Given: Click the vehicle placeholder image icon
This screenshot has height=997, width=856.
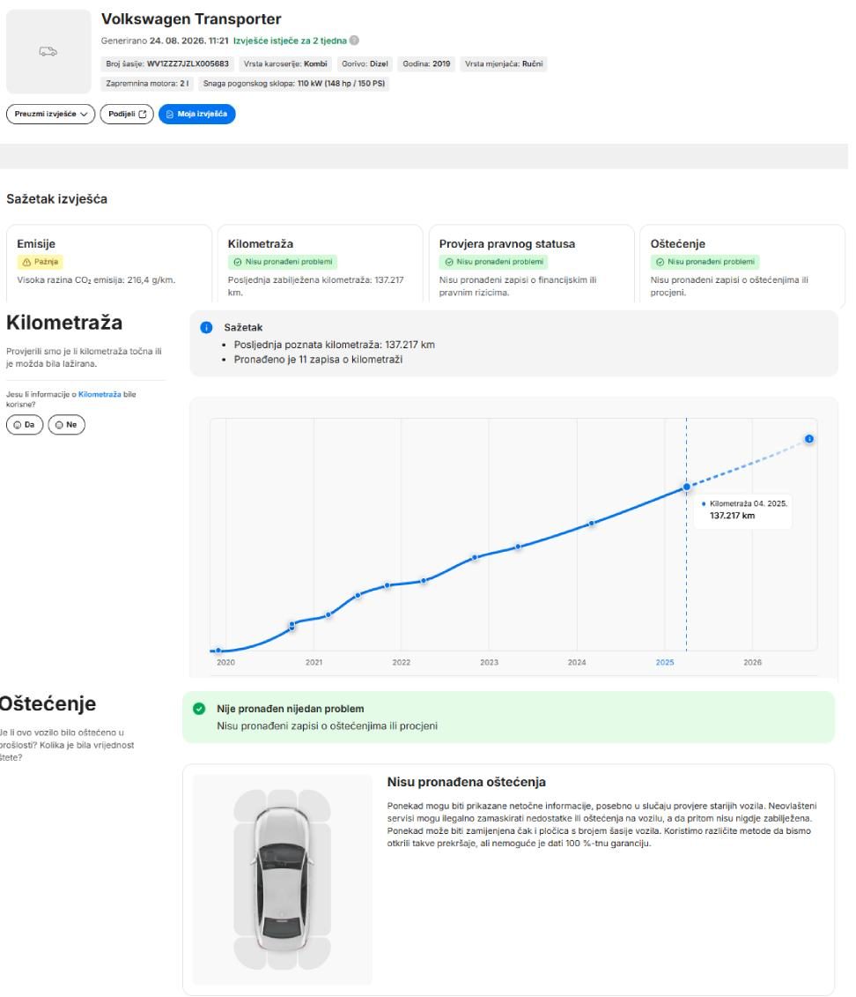Looking at the screenshot, I should point(48,51).
